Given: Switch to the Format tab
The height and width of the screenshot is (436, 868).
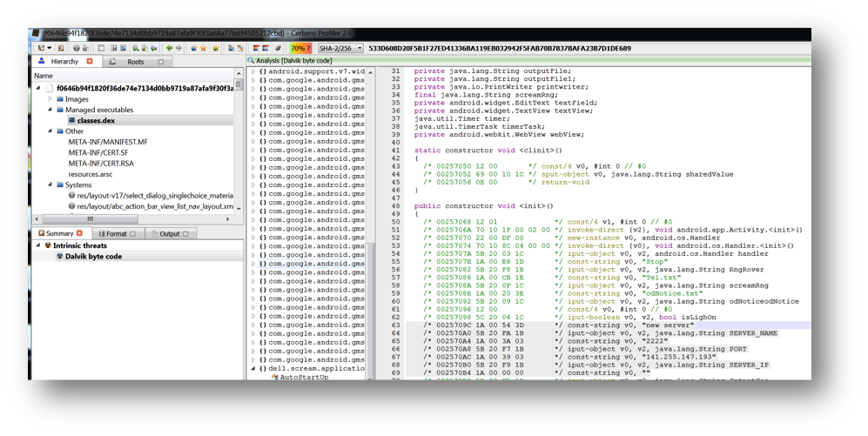Looking at the screenshot, I should [x=117, y=234].
